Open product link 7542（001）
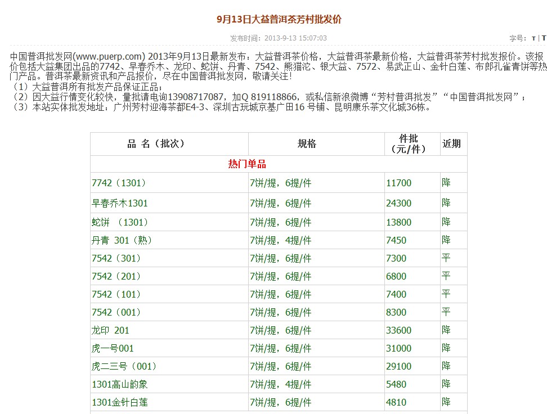 [116, 312]
